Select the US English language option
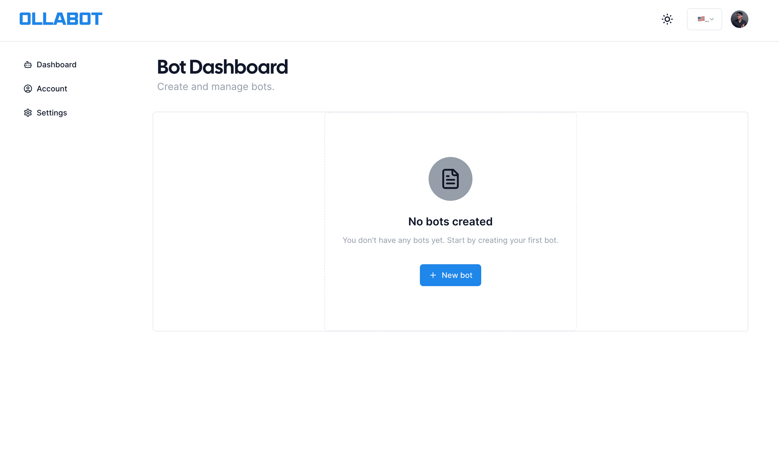 click(704, 19)
